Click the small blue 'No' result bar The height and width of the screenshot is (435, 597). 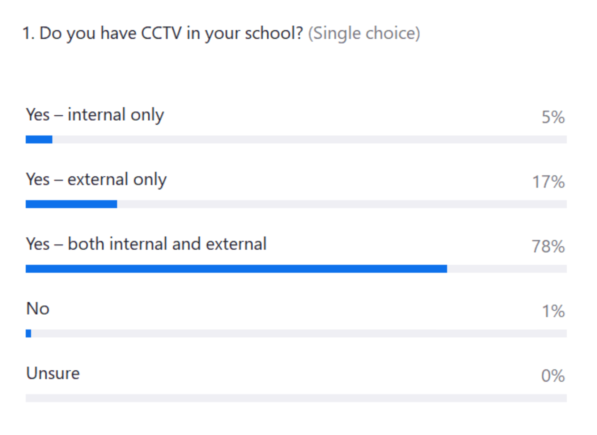(x=28, y=333)
